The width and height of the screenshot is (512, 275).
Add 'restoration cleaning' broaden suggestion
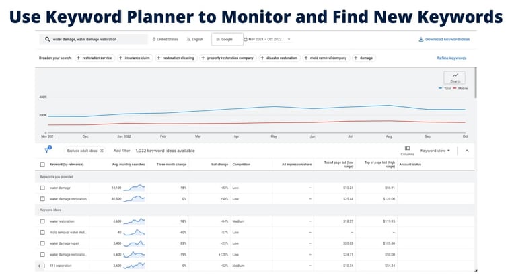coord(176,58)
